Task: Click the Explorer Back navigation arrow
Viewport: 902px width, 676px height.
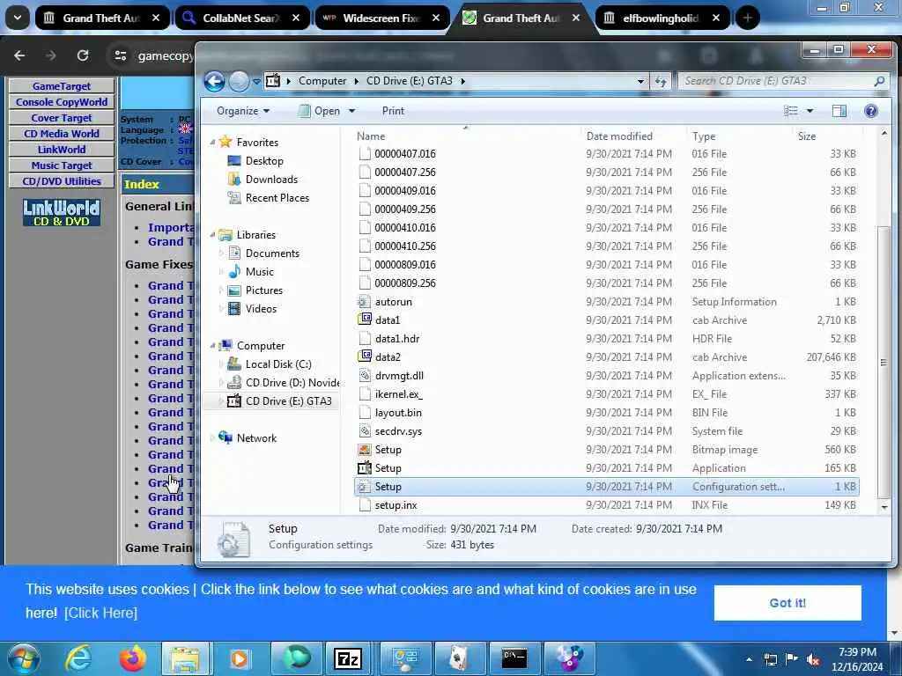Action: coord(215,81)
